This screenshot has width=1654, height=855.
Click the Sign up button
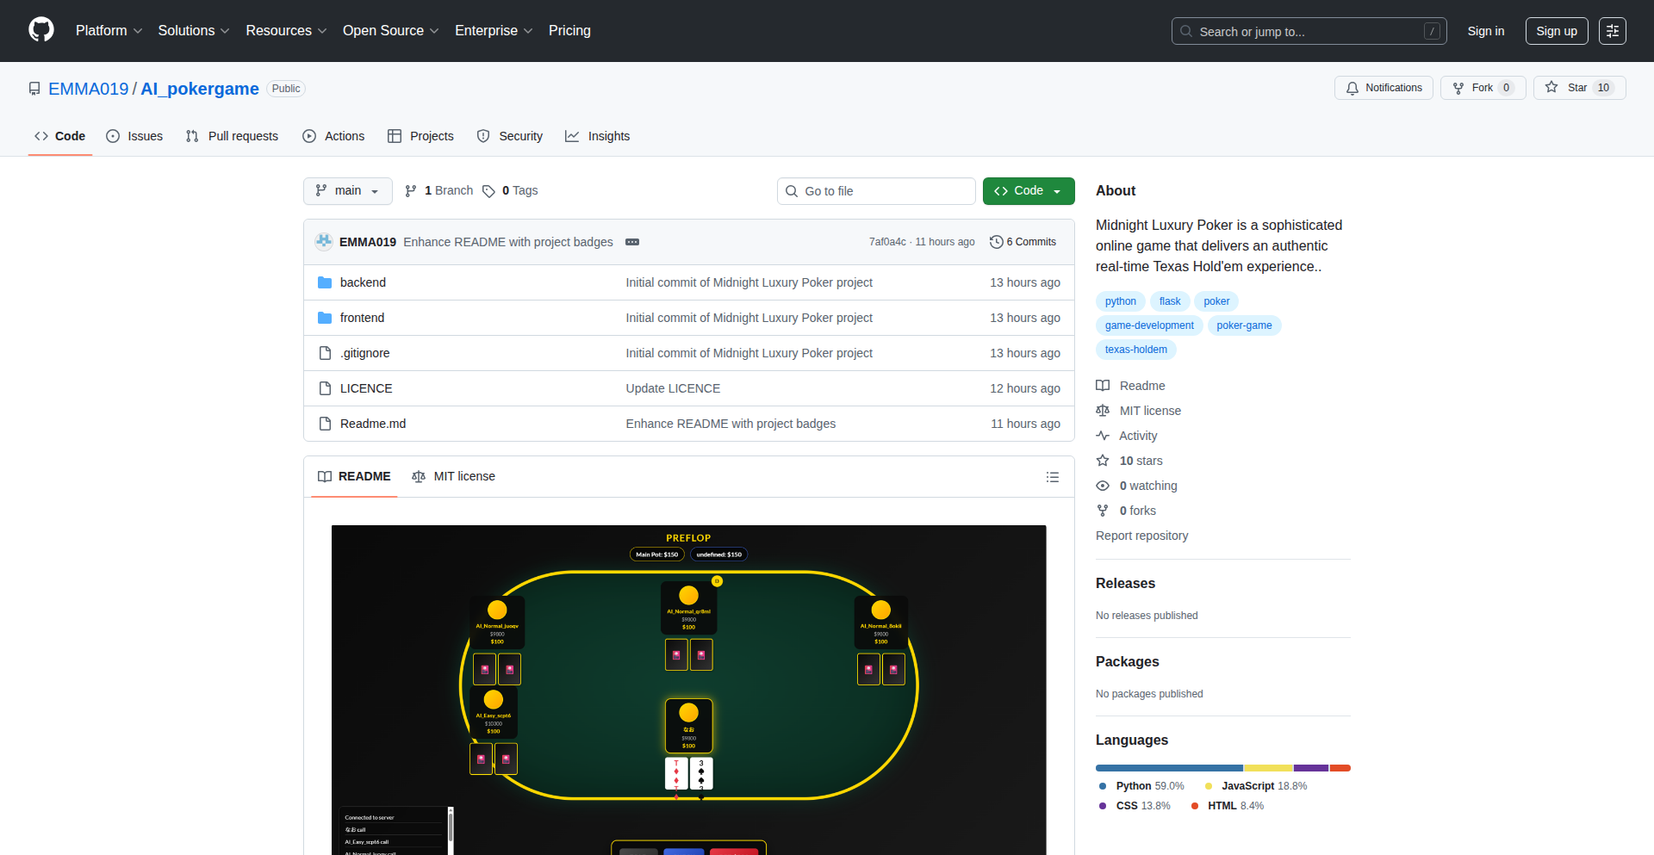coord(1556,31)
